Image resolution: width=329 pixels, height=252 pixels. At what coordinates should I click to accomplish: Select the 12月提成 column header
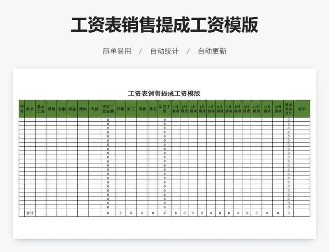click(x=278, y=109)
